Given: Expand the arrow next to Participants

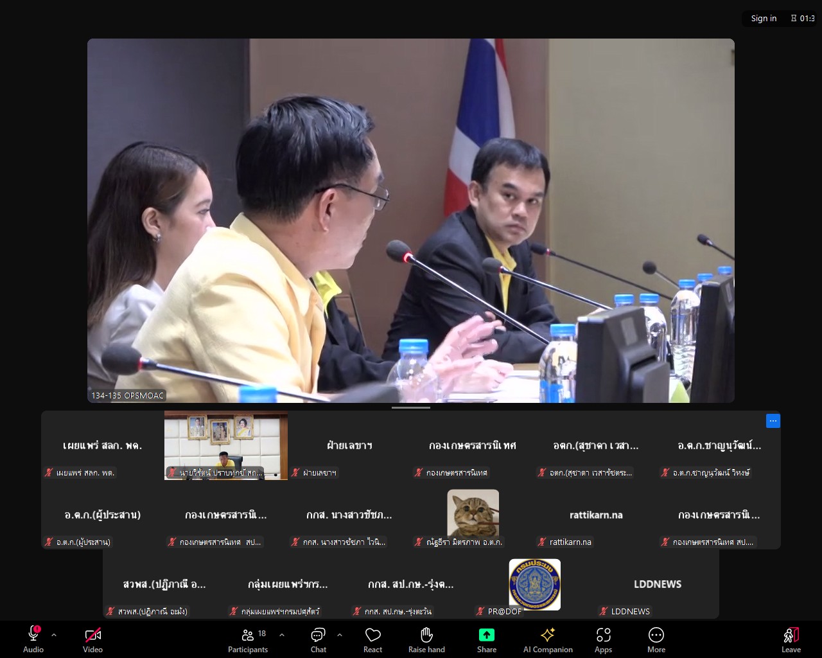Looking at the screenshot, I should [x=282, y=635].
